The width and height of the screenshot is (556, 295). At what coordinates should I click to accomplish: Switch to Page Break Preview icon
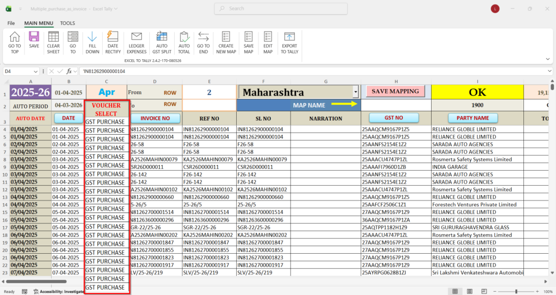tap(484, 291)
